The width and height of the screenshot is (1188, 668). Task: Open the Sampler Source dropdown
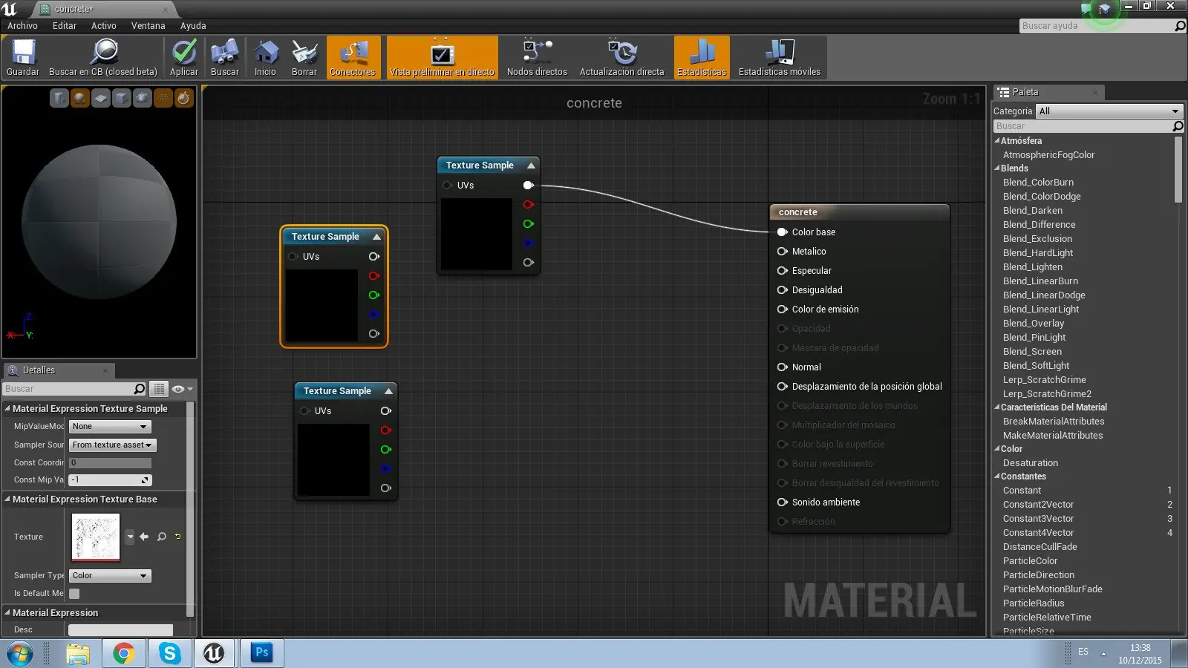(113, 445)
